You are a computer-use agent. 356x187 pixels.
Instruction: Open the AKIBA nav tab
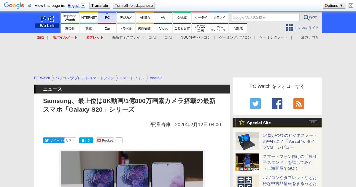pyautogui.click(x=145, y=18)
